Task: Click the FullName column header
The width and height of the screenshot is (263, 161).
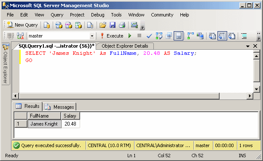Action: point(44,116)
